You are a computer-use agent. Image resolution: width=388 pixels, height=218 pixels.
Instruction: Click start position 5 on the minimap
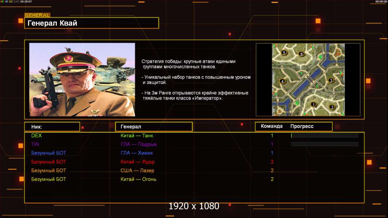pyautogui.click(x=284, y=53)
